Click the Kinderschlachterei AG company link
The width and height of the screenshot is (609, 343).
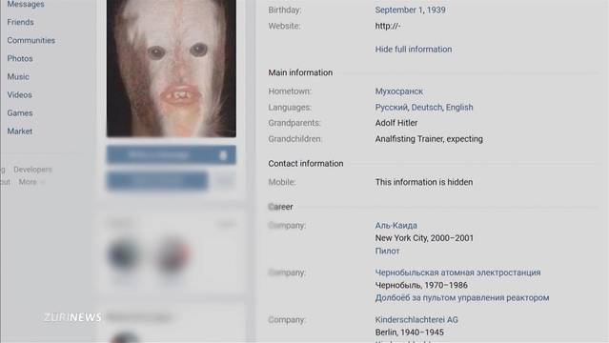coord(416,320)
